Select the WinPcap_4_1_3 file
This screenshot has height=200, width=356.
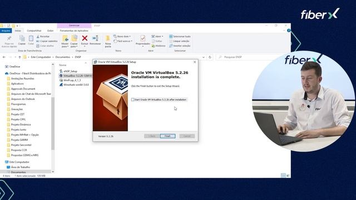(70, 80)
